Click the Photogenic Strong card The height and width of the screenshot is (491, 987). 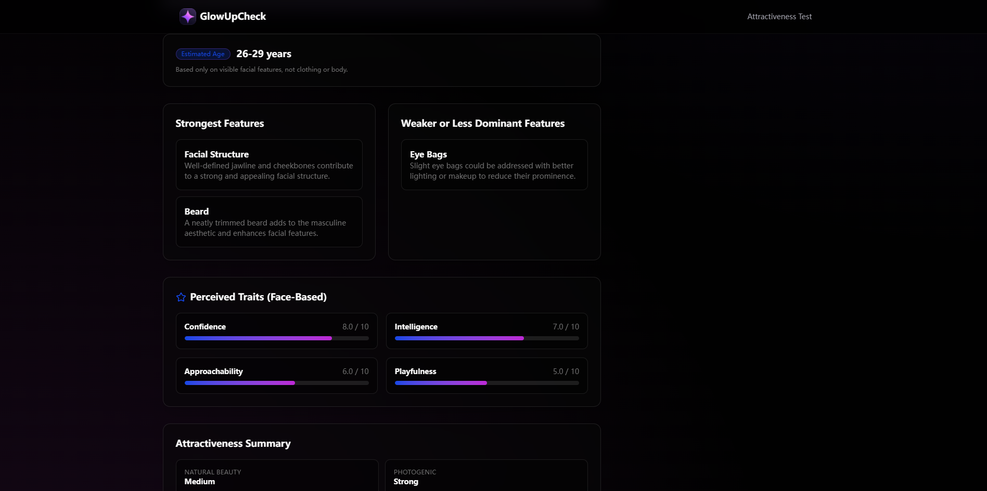[486, 475]
